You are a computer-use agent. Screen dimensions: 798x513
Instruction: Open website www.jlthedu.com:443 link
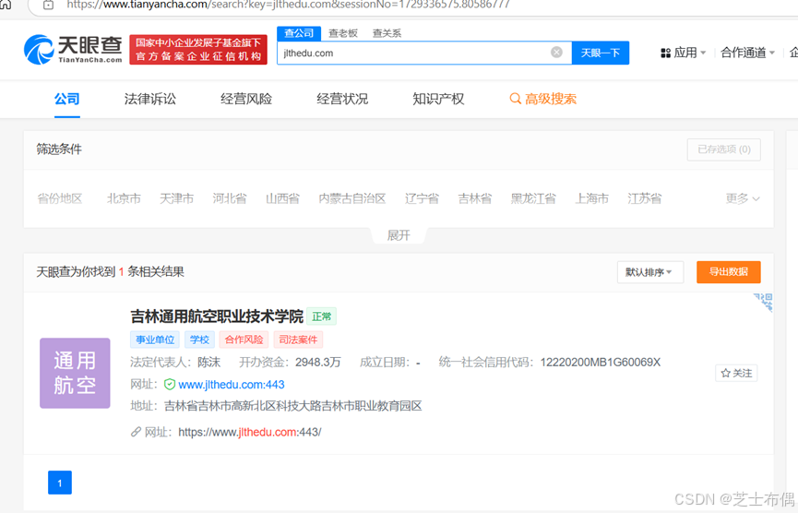232,385
